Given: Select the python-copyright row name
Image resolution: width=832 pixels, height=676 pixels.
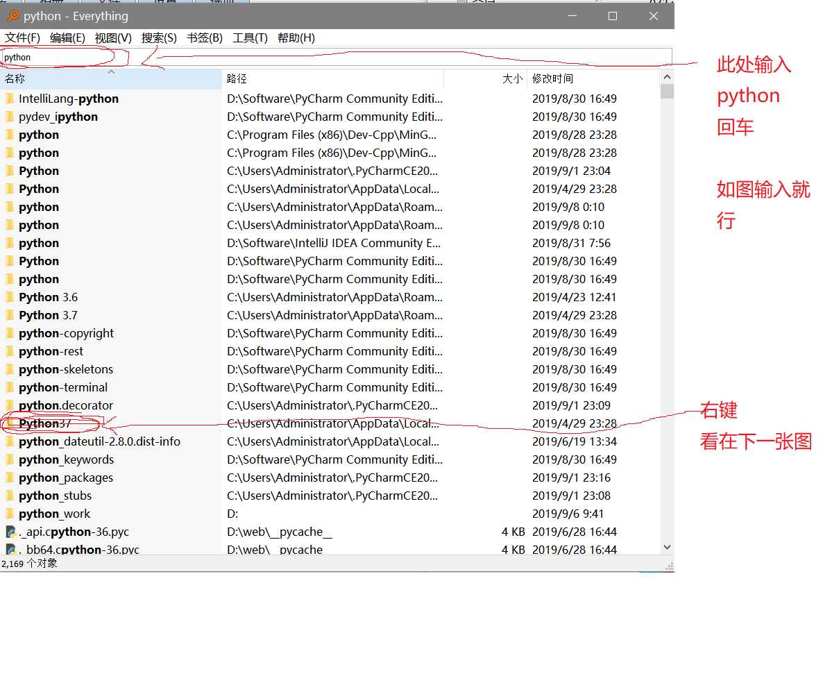Looking at the screenshot, I should click(x=67, y=333).
